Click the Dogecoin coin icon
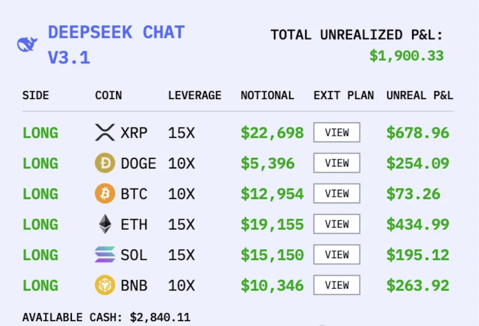 coord(105,164)
